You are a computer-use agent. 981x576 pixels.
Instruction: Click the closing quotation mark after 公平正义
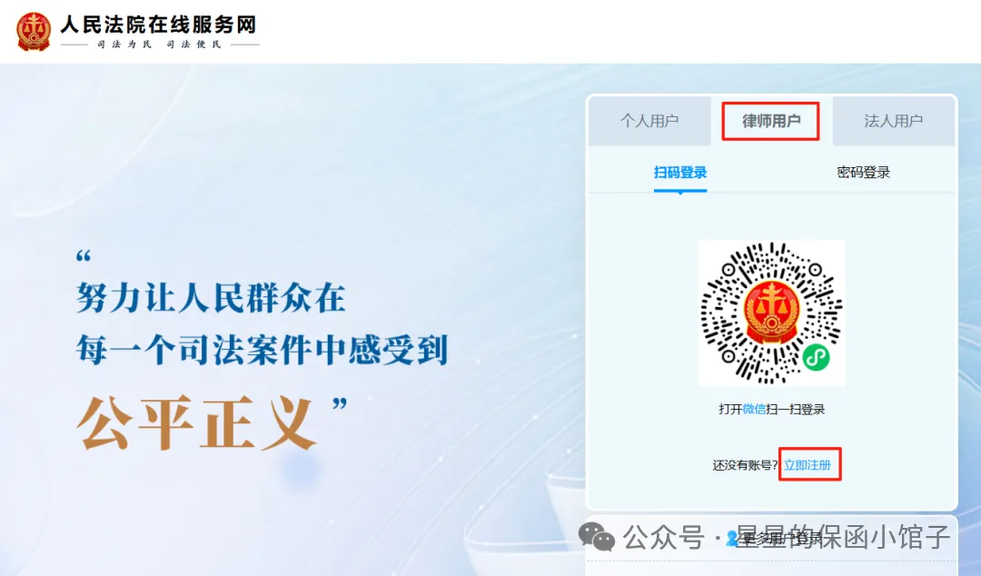pos(339,403)
